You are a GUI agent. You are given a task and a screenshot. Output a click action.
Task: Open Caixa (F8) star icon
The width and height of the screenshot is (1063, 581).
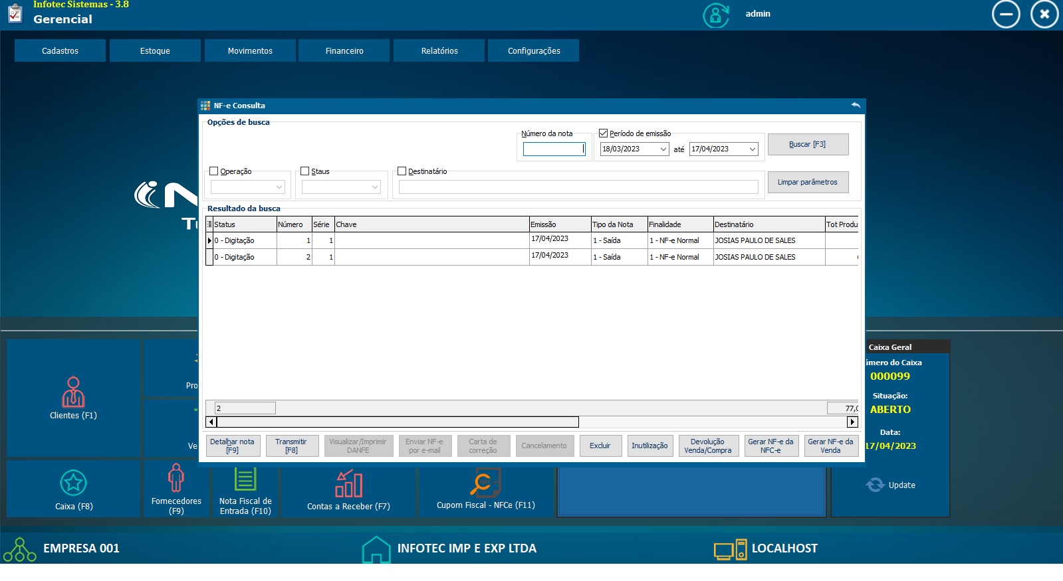pyautogui.click(x=73, y=483)
